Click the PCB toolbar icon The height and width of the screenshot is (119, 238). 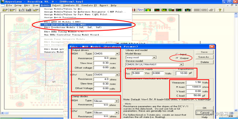tap(5, 10)
